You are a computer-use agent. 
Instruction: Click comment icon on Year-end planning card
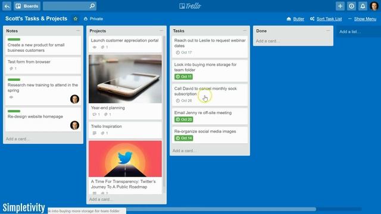(x=95, y=114)
